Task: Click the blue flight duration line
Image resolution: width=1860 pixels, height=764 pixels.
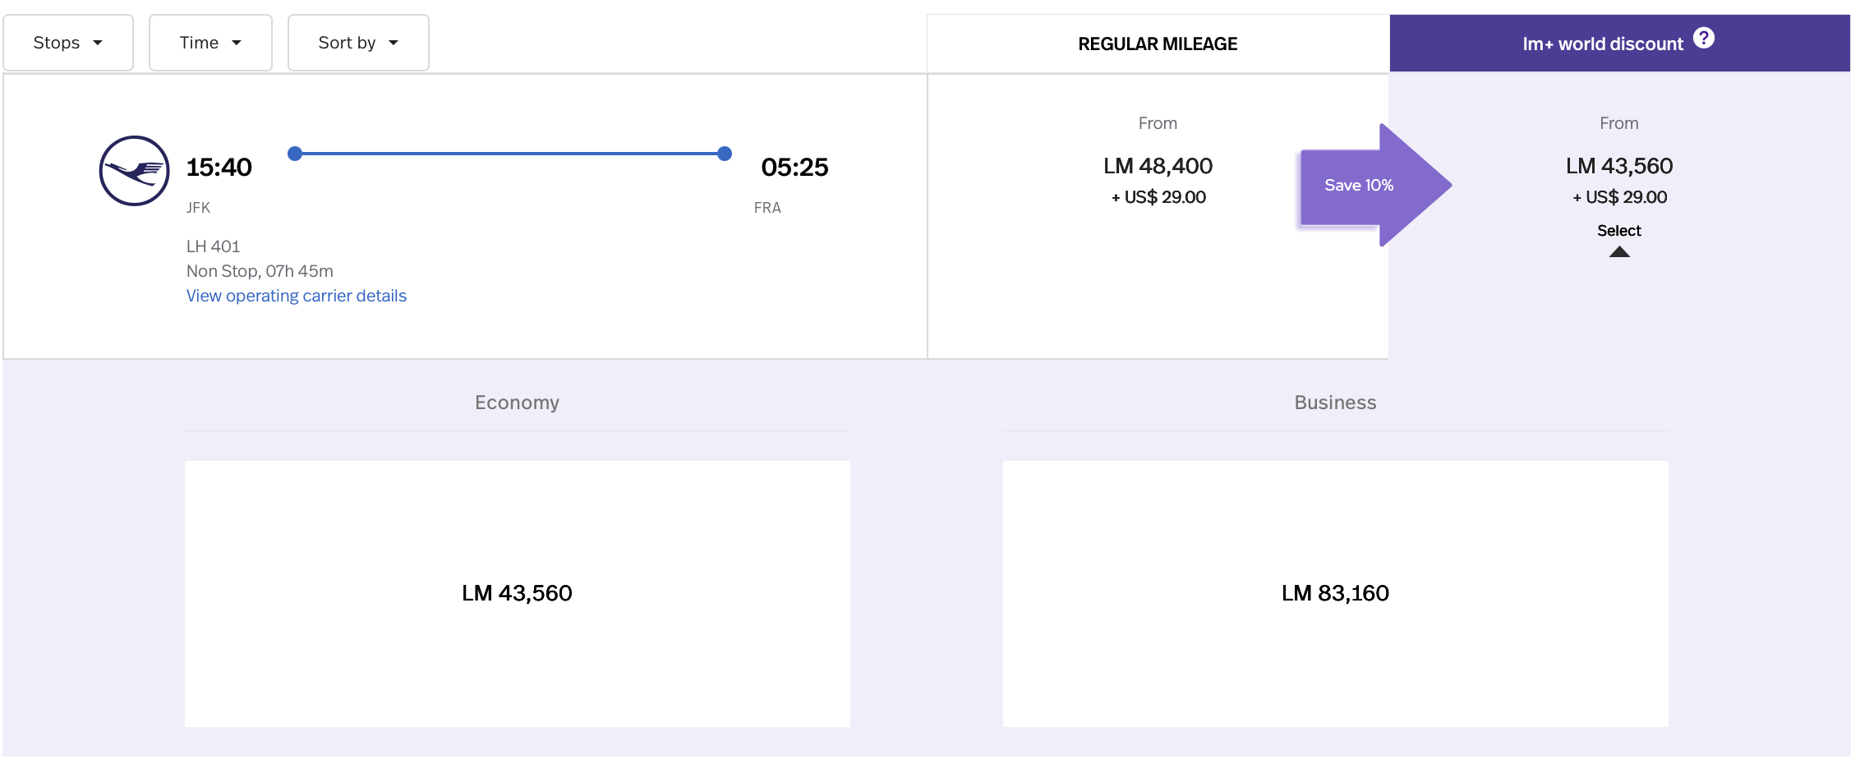Action: (x=509, y=153)
